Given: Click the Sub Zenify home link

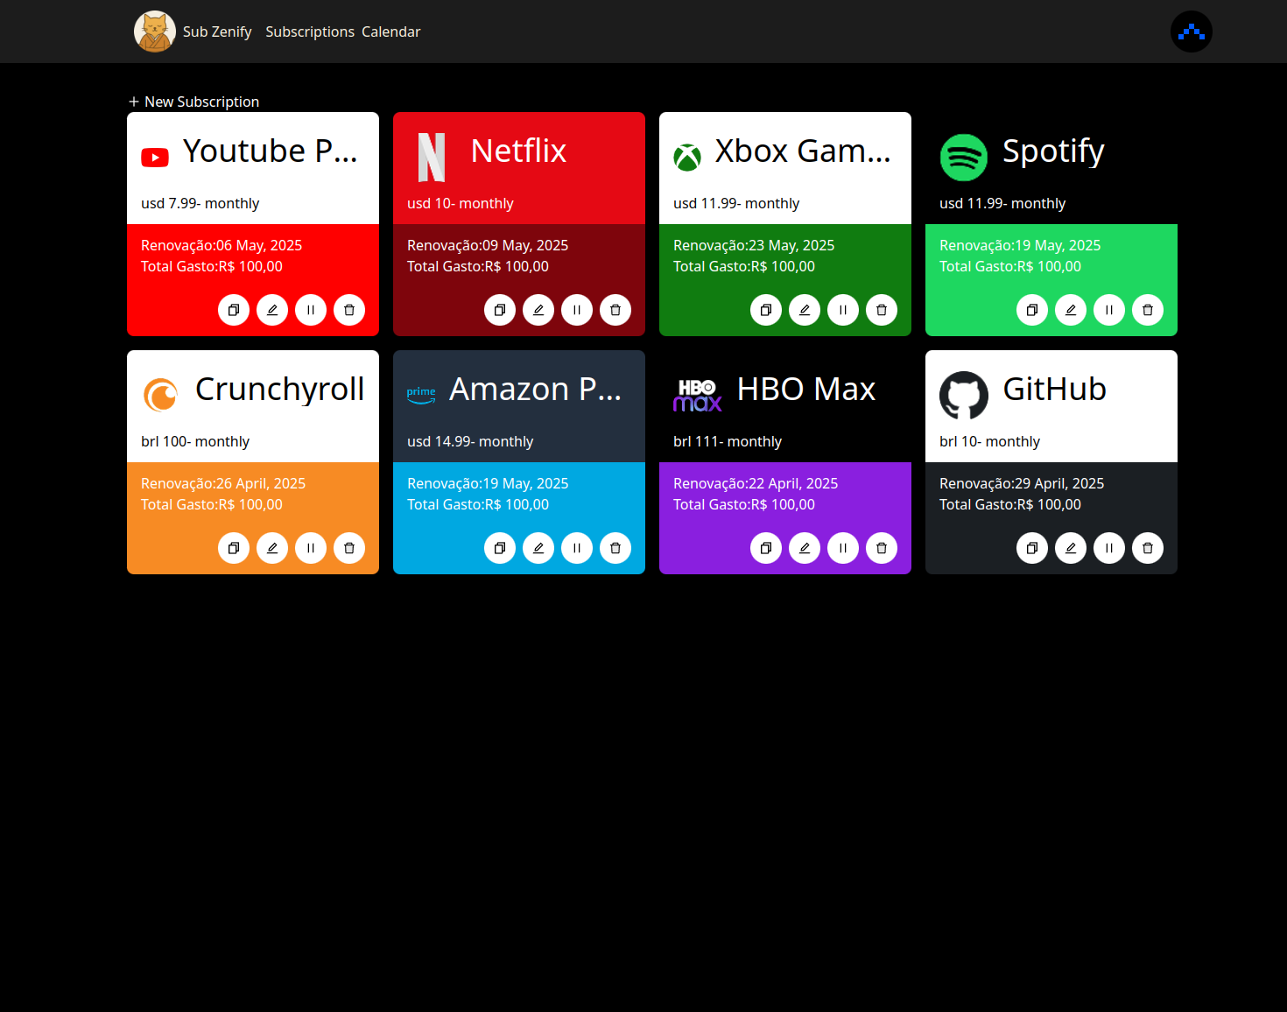Looking at the screenshot, I should pos(216,32).
